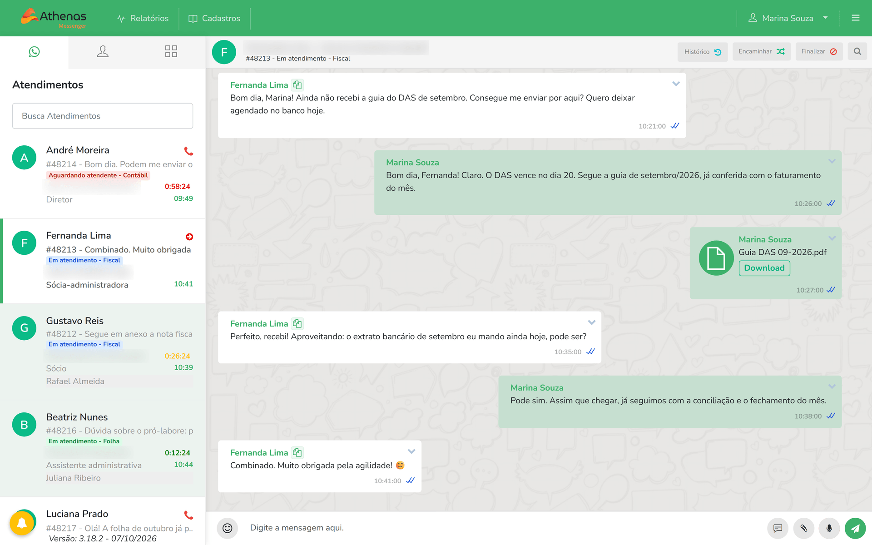Open the Cadastros menu

pos(214,18)
